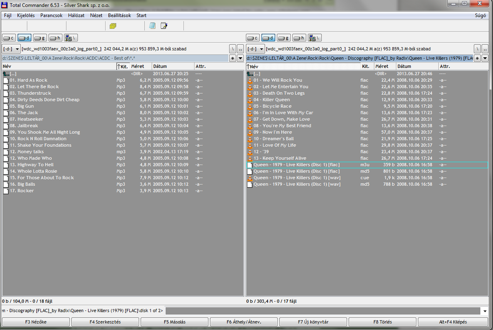Click F4 Szerkesztés button
This screenshot has width=493, height=330.
point(105,322)
